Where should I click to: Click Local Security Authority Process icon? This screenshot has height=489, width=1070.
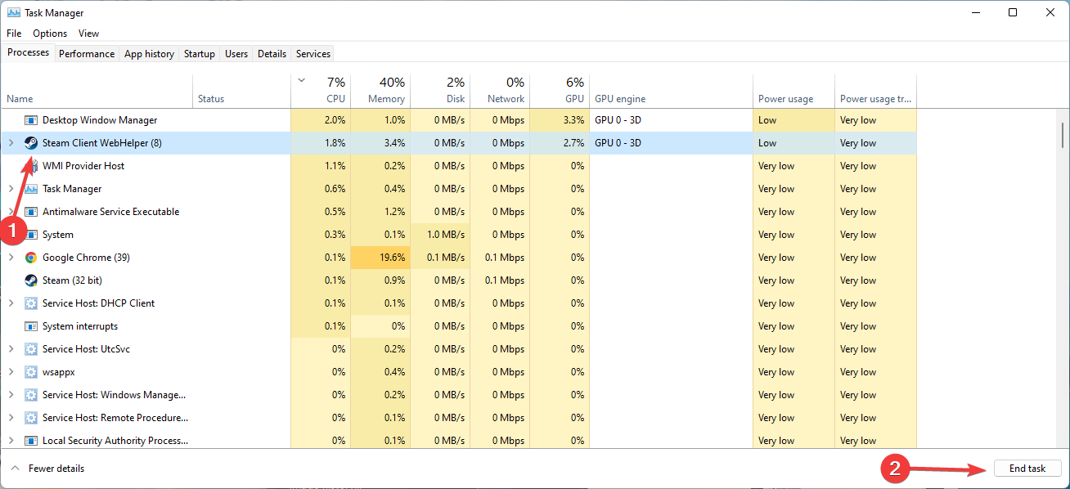click(31, 441)
